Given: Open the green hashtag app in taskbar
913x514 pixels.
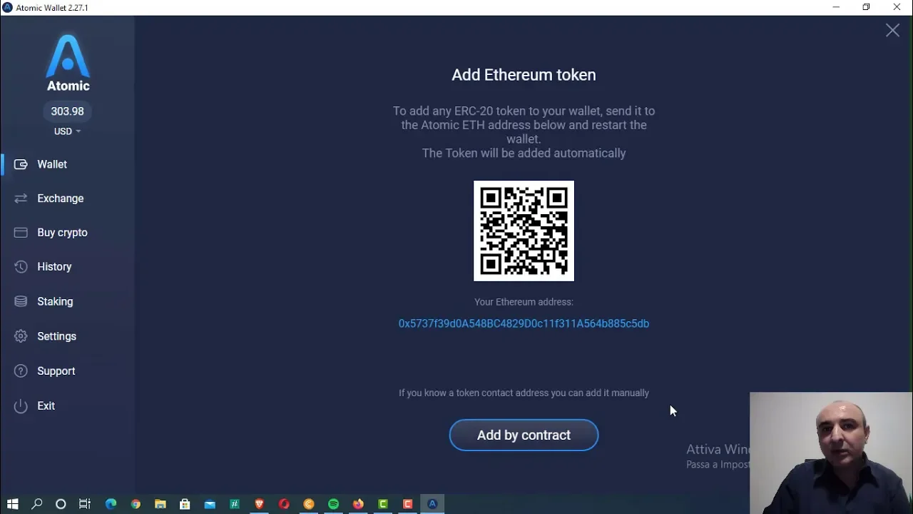Looking at the screenshot, I should pyautogui.click(x=235, y=504).
